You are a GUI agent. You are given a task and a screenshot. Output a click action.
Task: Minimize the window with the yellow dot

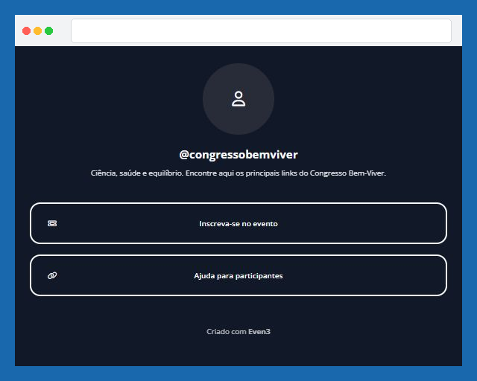(x=38, y=31)
